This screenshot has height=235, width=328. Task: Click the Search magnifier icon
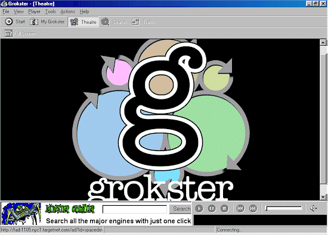tap(105, 21)
